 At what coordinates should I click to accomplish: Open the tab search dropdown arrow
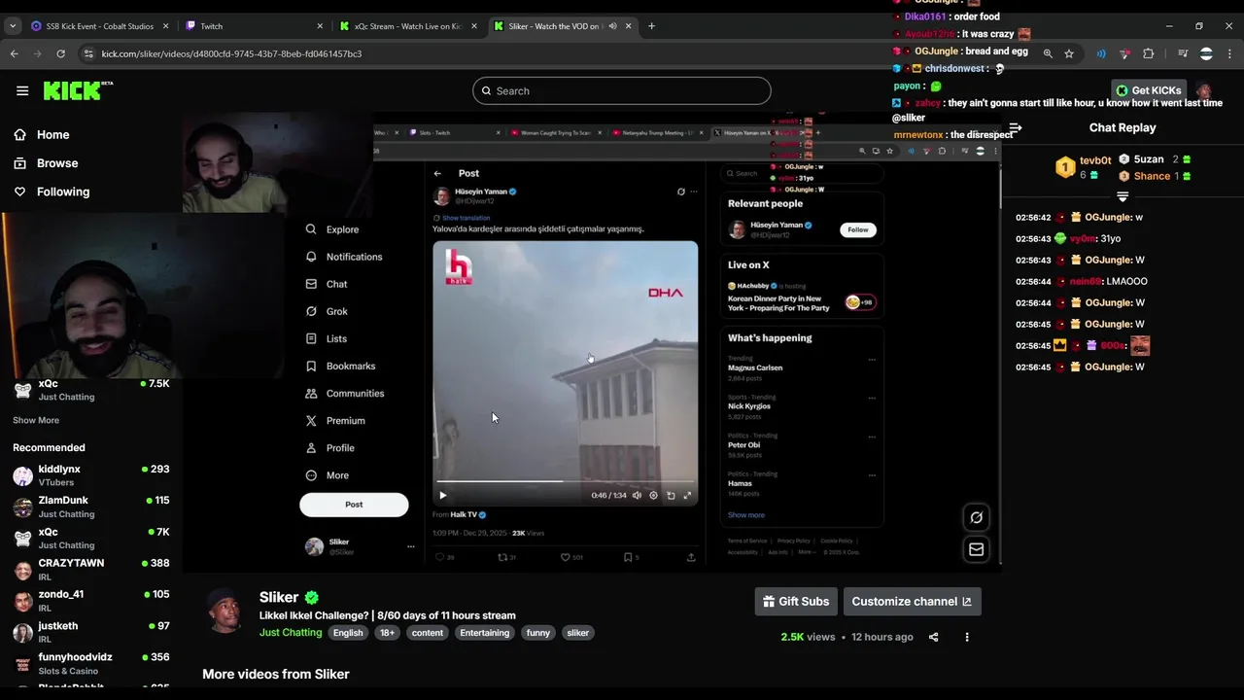(13, 26)
